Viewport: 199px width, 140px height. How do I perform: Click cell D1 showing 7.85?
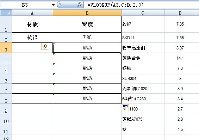(180, 24)
